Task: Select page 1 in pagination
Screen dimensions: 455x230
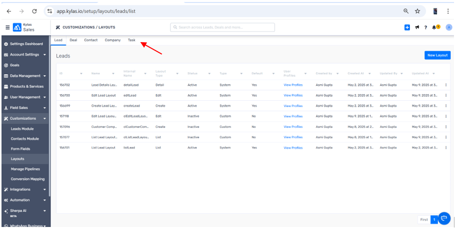Action: coord(434,219)
